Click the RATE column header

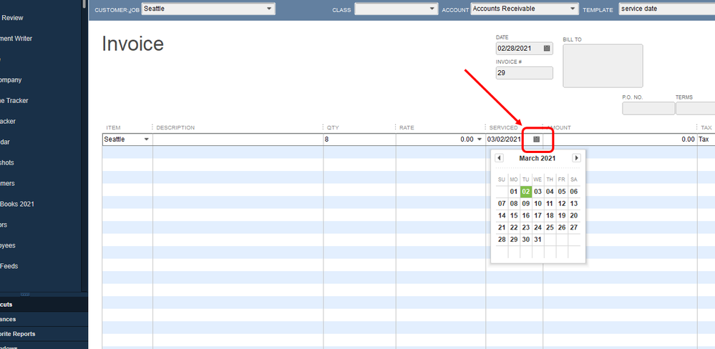407,127
